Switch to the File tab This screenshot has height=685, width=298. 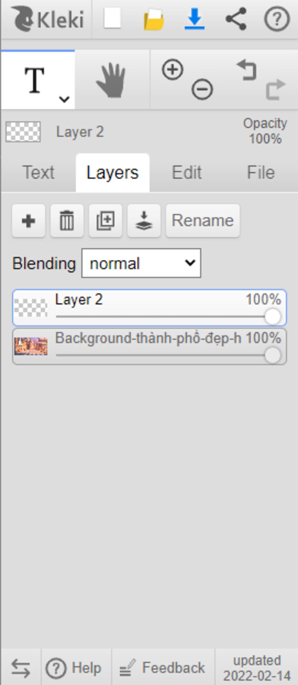(x=261, y=172)
